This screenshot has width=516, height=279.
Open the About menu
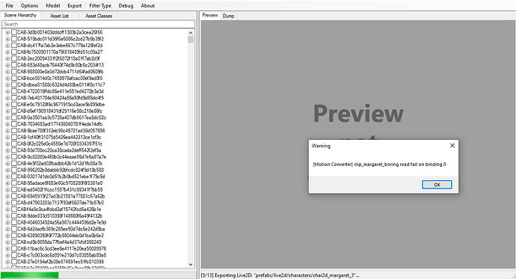pyautogui.click(x=147, y=5)
